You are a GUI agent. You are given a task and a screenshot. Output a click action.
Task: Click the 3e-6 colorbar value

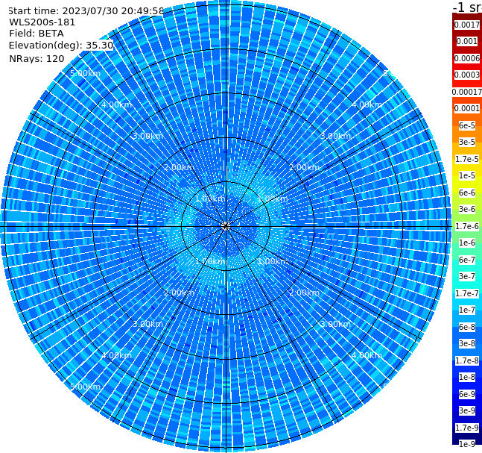click(x=467, y=209)
